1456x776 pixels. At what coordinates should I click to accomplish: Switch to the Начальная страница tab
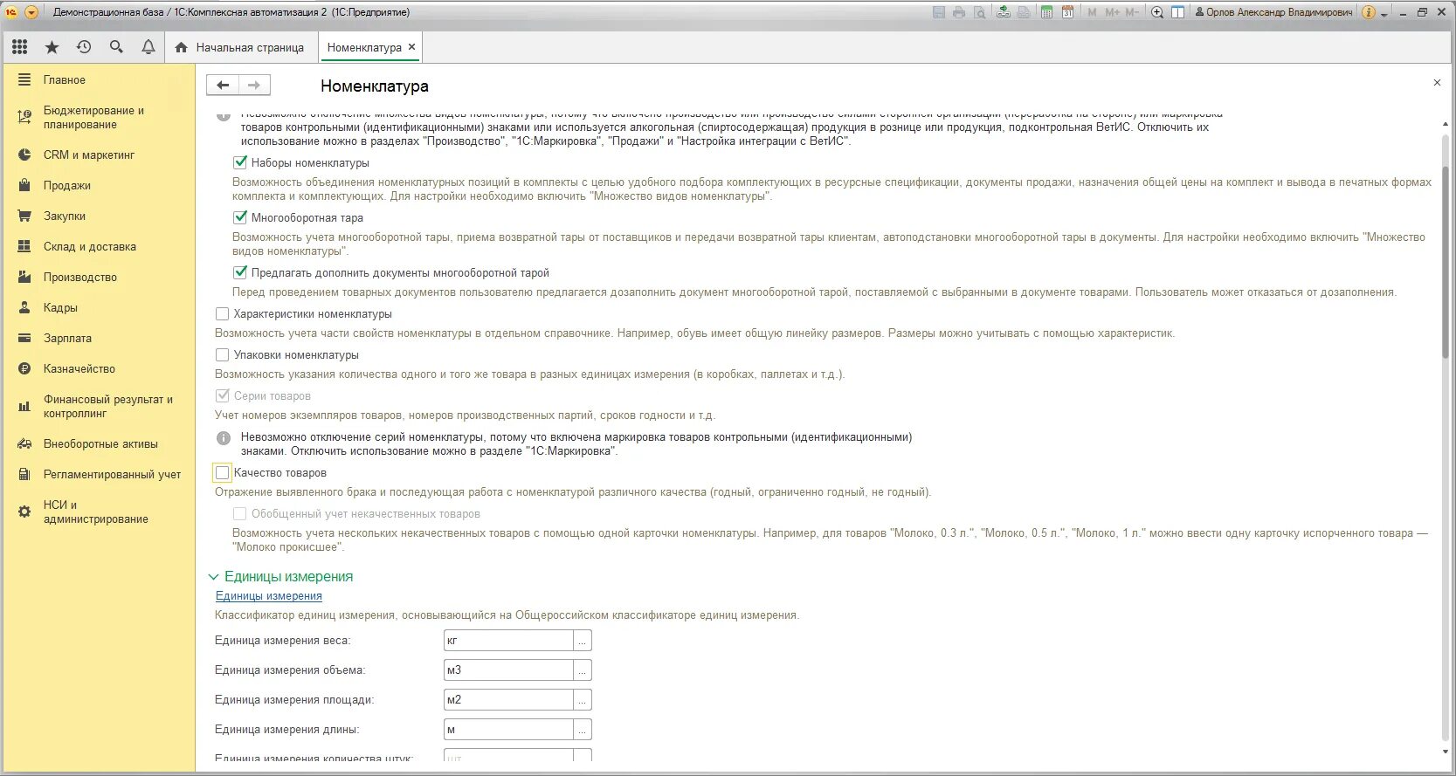239,47
